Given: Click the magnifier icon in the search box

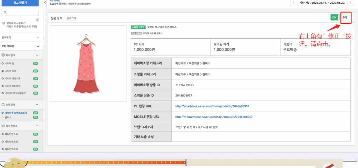Looking at the screenshot, I should pos(5,13).
